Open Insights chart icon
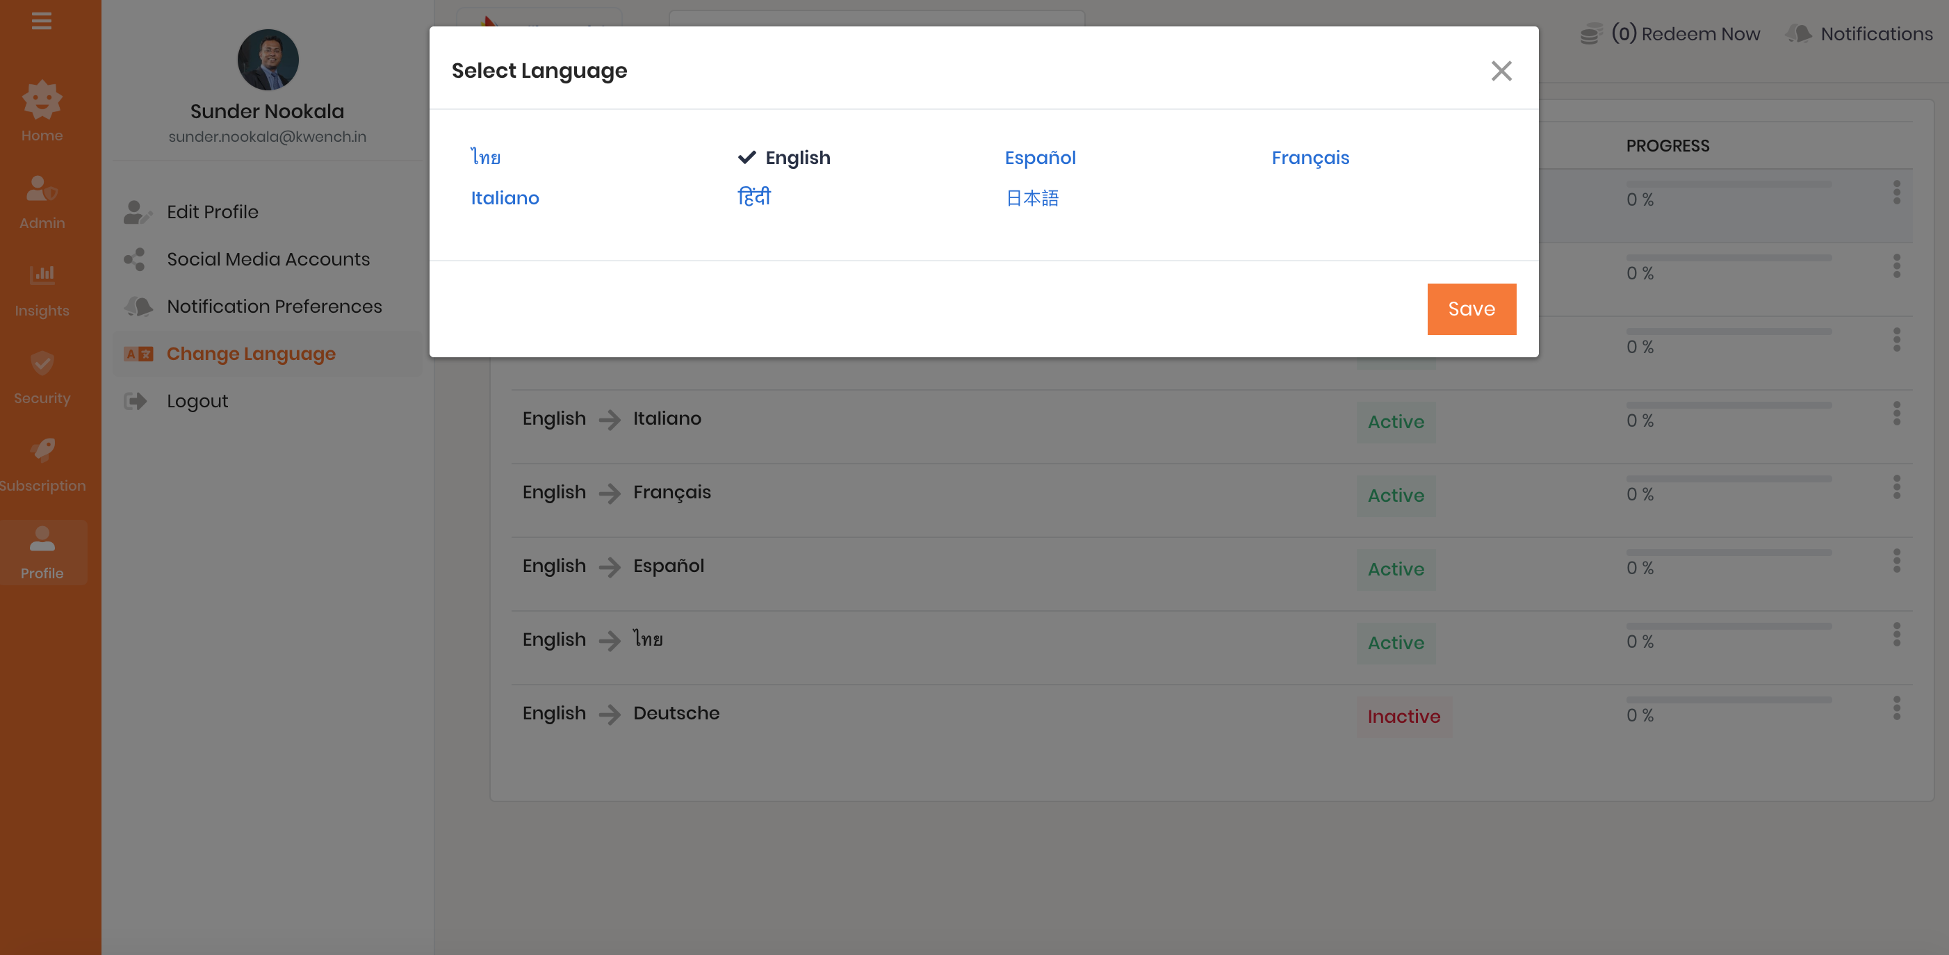1949x955 pixels. pos(42,275)
